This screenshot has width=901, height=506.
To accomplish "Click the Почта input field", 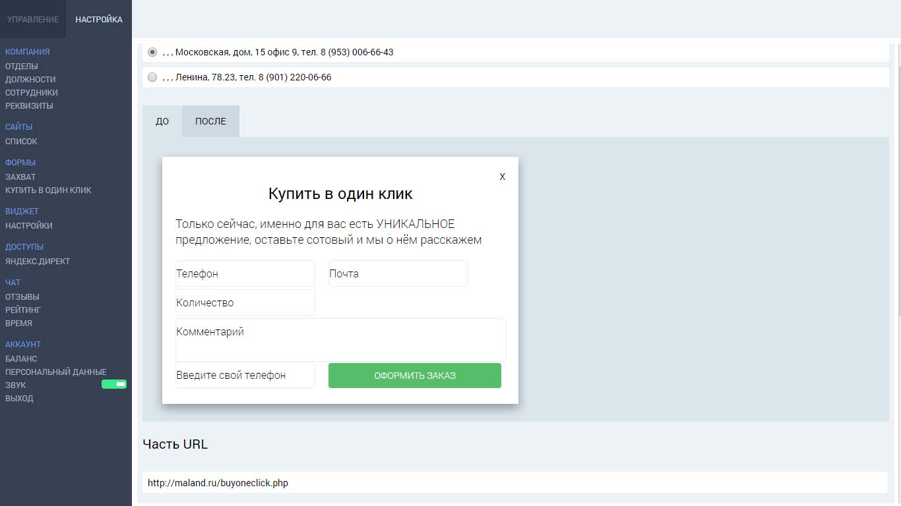I will [398, 273].
